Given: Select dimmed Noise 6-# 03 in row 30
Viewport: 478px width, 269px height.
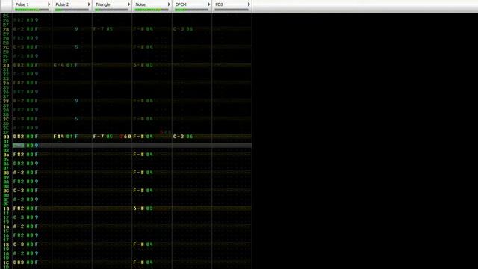Looking at the screenshot, I should coord(143,65).
